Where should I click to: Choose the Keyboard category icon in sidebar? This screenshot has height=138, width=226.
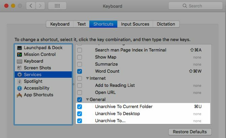[x=20, y=61]
